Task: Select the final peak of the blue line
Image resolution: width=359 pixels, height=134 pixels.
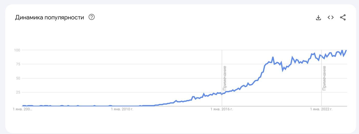Action: coord(346,50)
